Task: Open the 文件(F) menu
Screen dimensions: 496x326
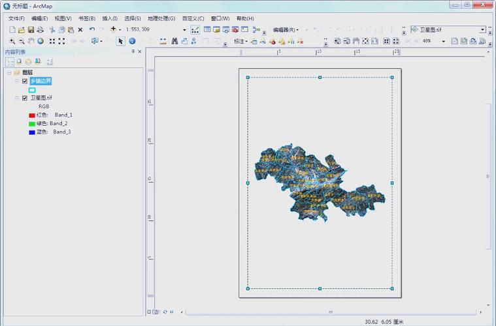Action: pos(16,18)
